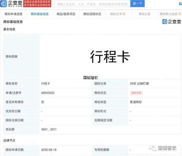Click the 法律节点 section heading
The height and width of the screenshot is (156, 182).
pos(9,140)
